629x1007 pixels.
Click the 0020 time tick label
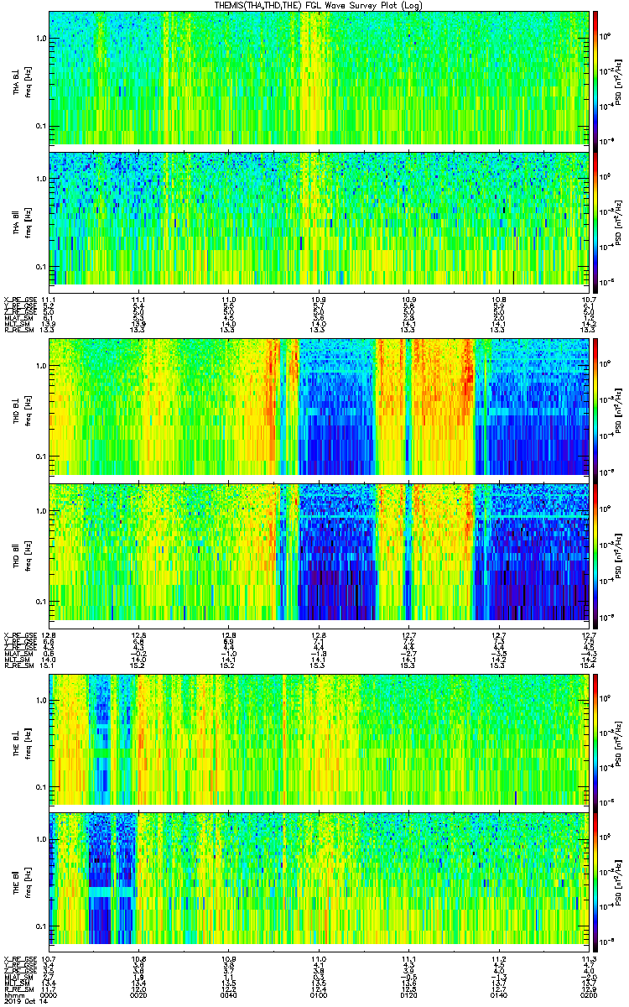coord(139,994)
